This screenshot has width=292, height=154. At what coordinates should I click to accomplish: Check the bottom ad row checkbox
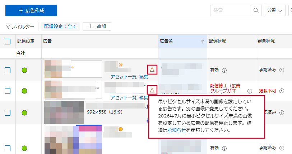[x=8, y=148]
